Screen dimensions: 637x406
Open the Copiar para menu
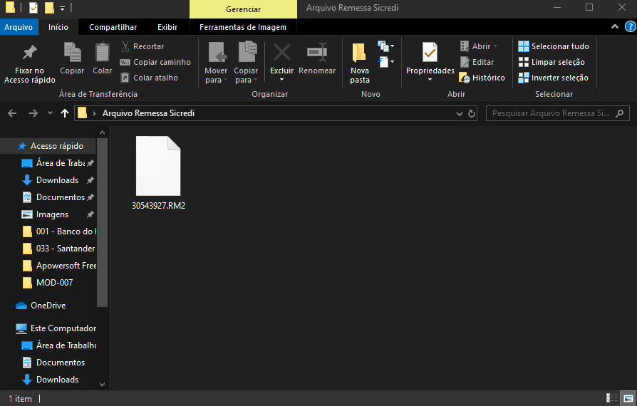coord(246,63)
